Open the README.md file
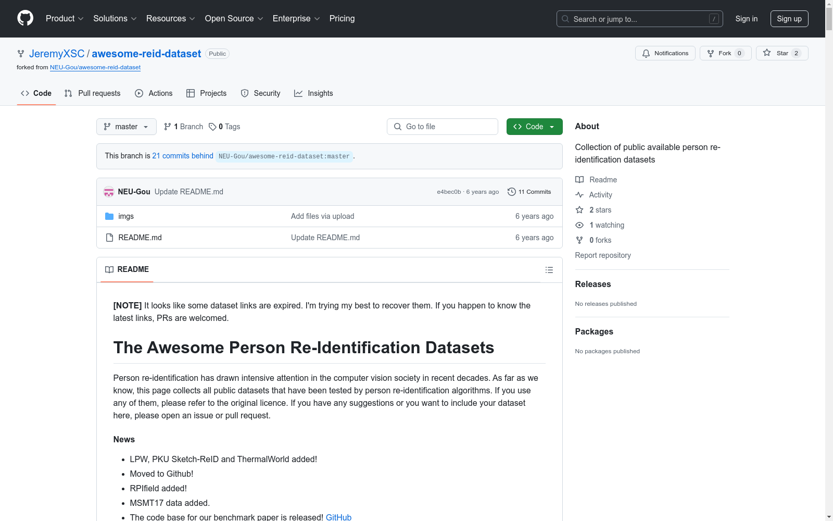 140,238
